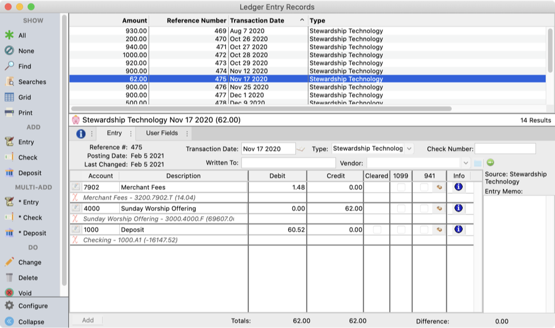Open options dots after Entry tab
Image resolution: width=555 pixels, height=328 pixels.
[131, 134]
